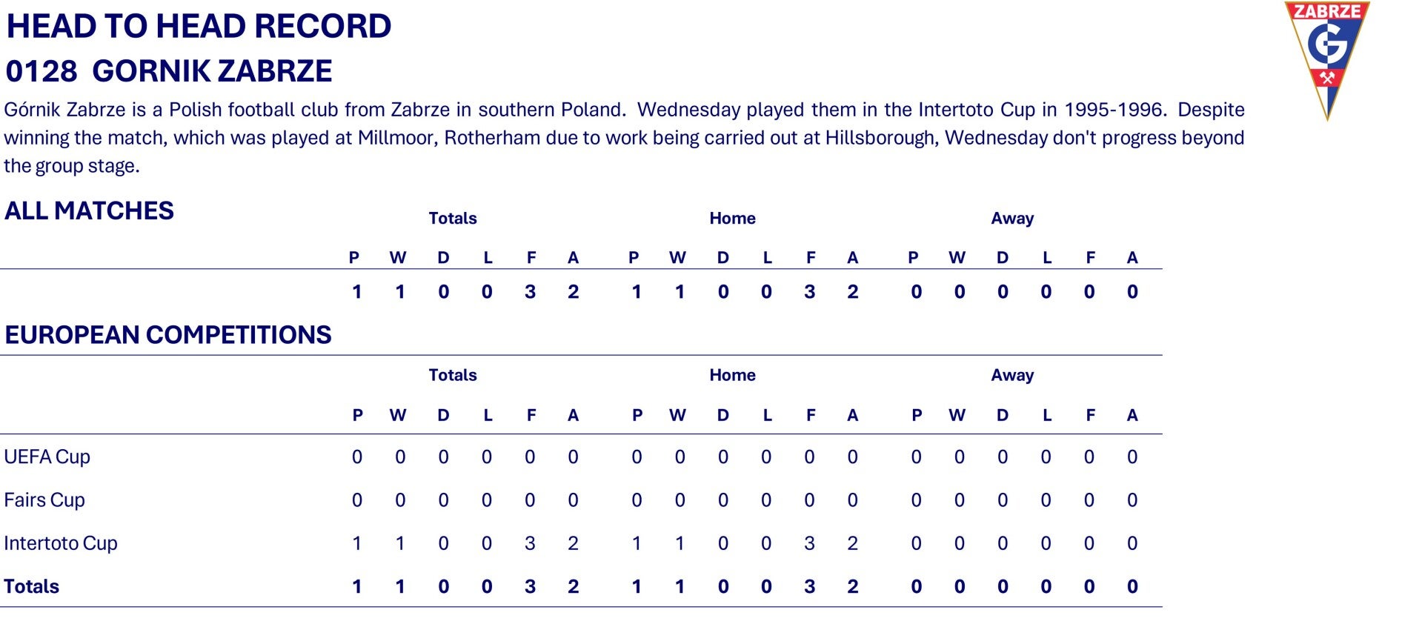This screenshot has width=1422, height=627.
Task: Select Home column header under European Competitions
Action: point(732,376)
